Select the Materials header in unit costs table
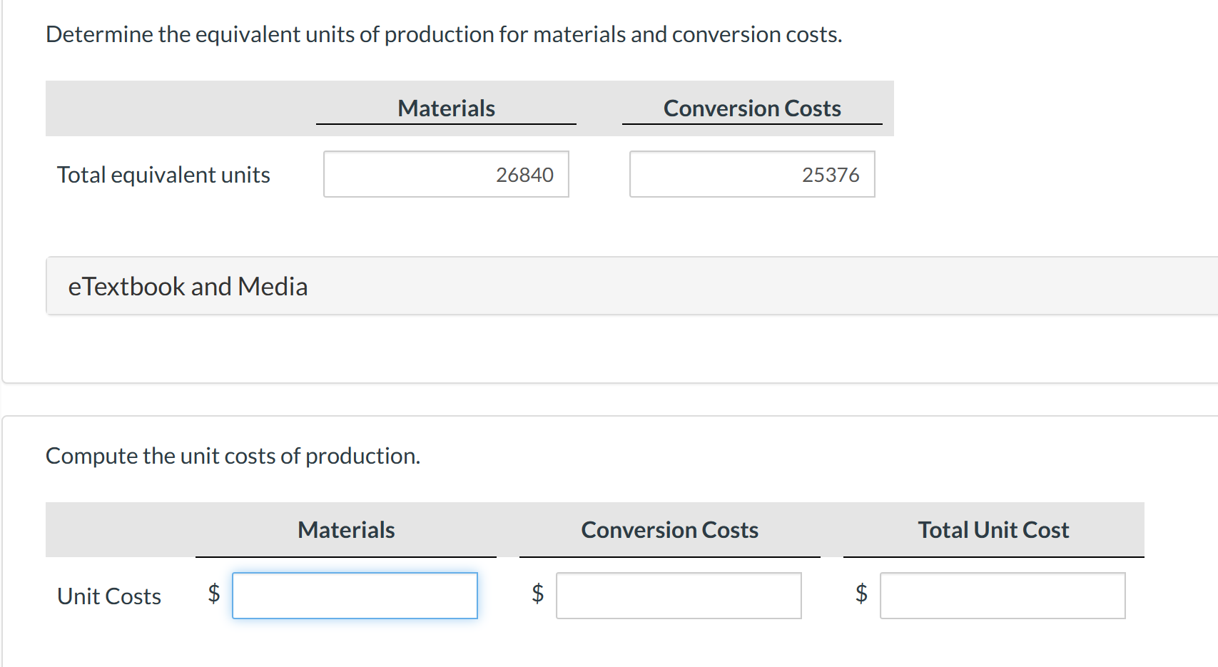Viewport: 1218px width, 667px height. tap(346, 530)
